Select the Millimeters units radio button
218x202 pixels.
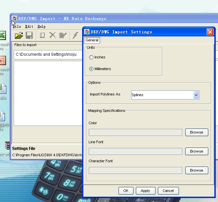click(x=91, y=69)
